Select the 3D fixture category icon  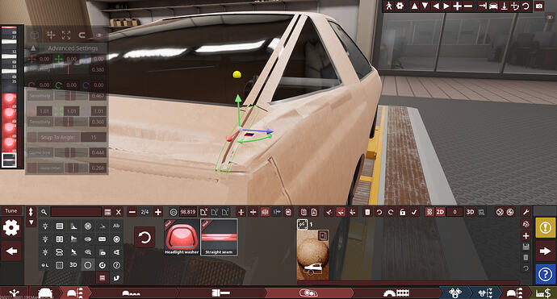tap(73, 265)
